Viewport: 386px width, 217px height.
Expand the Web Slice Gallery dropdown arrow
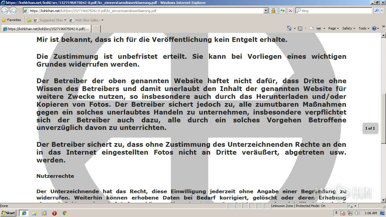click(102, 20)
